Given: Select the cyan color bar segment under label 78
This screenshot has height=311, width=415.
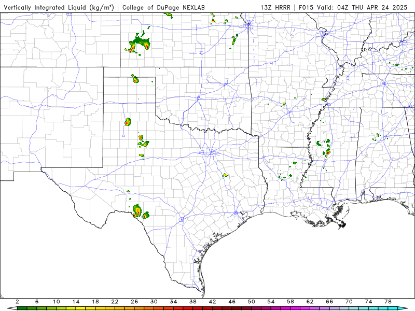Looking at the screenshot, I should click(x=393, y=308).
